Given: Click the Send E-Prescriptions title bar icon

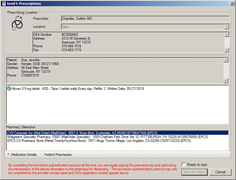Looking at the screenshot, I should pyautogui.click(x=4, y=4).
